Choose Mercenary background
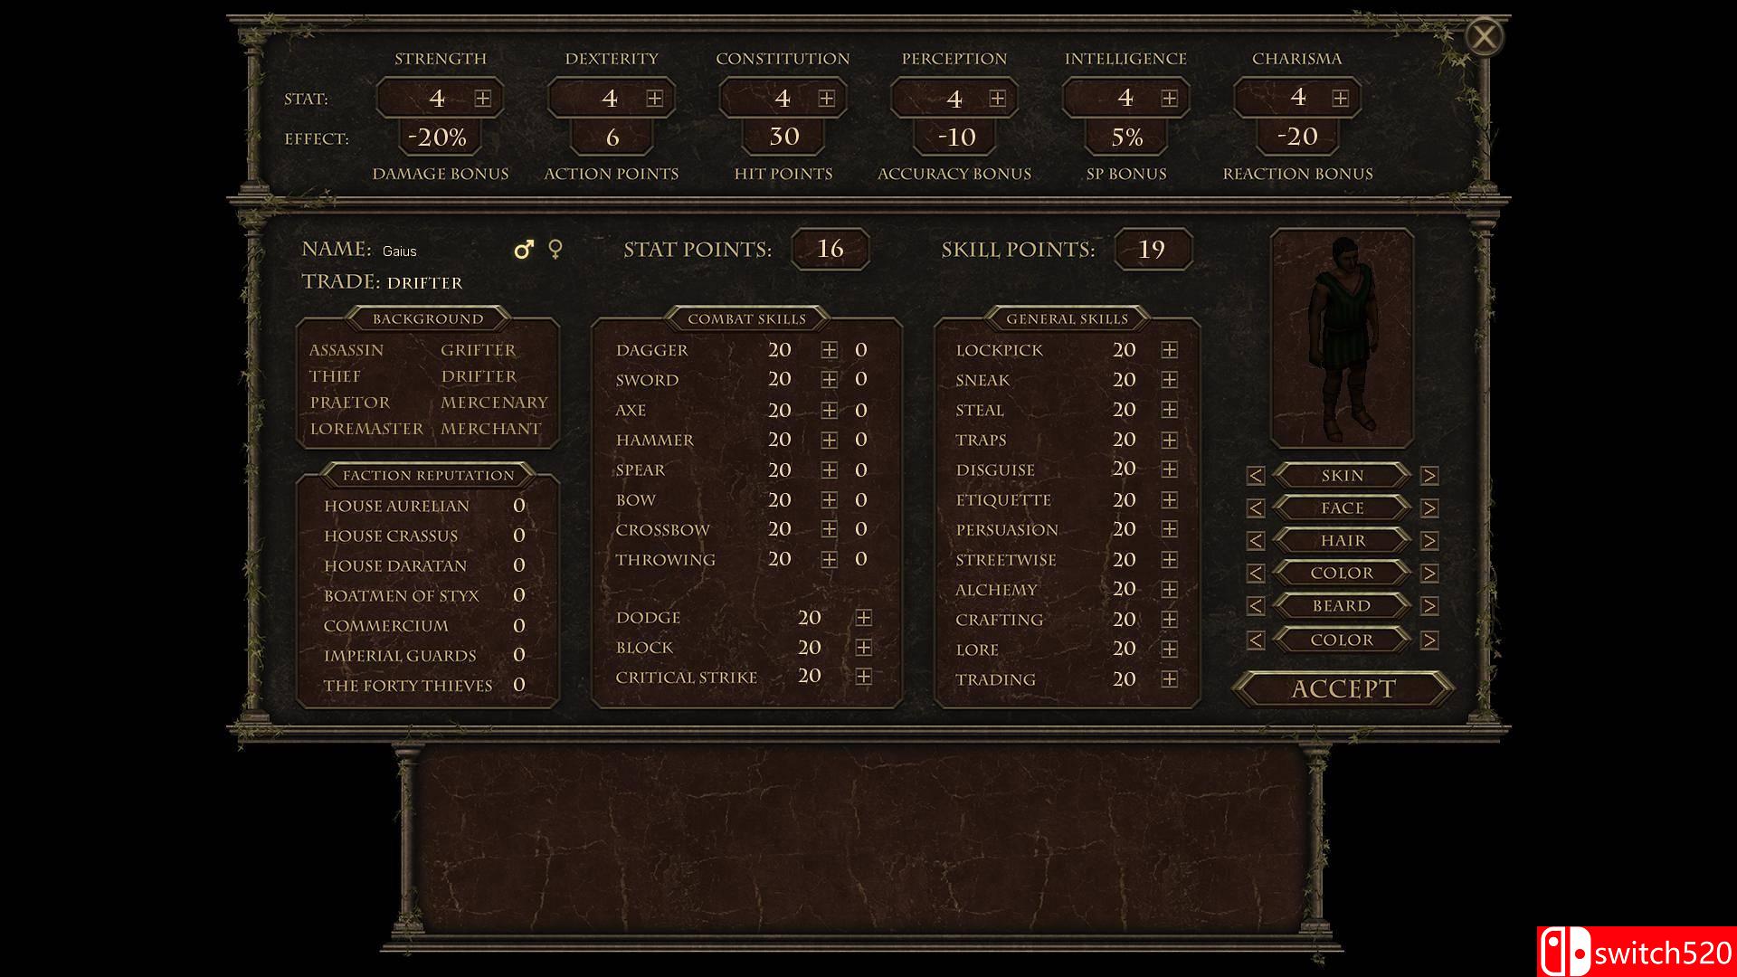This screenshot has height=977, width=1737. click(x=494, y=403)
